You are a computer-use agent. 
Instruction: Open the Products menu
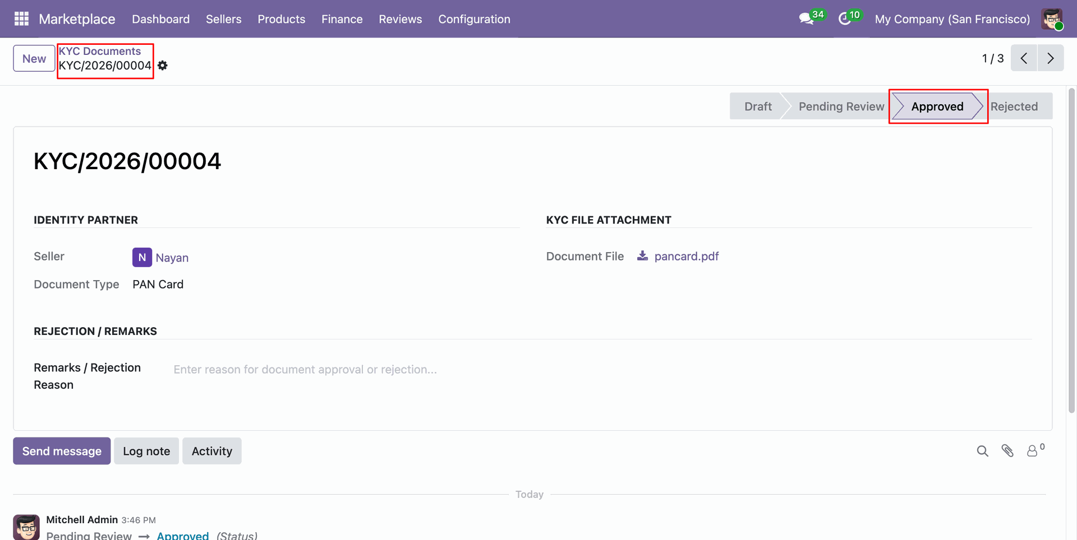(282, 19)
